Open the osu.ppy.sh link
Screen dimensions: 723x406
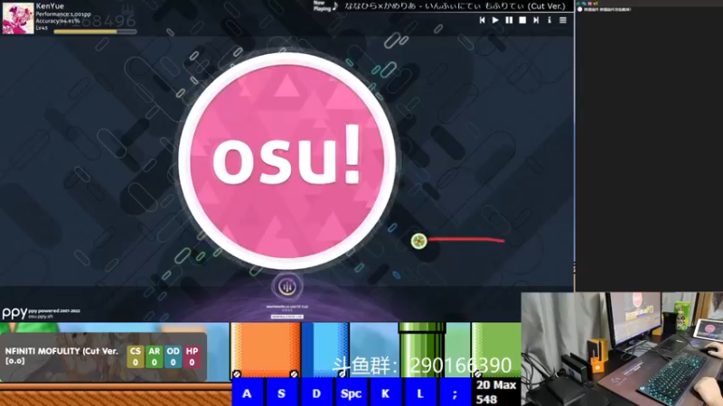pos(41,317)
